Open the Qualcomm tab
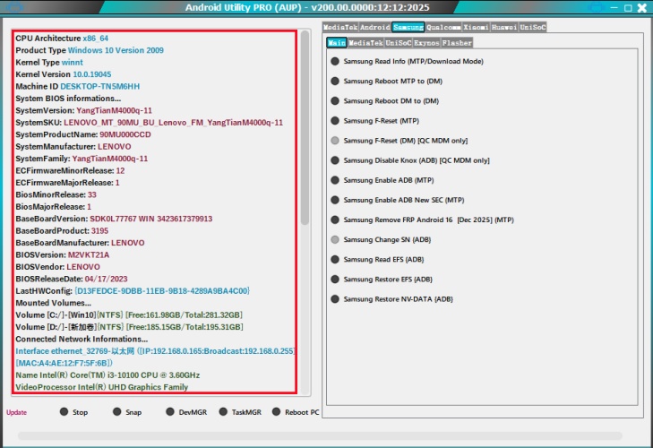 pyautogui.click(x=443, y=27)
